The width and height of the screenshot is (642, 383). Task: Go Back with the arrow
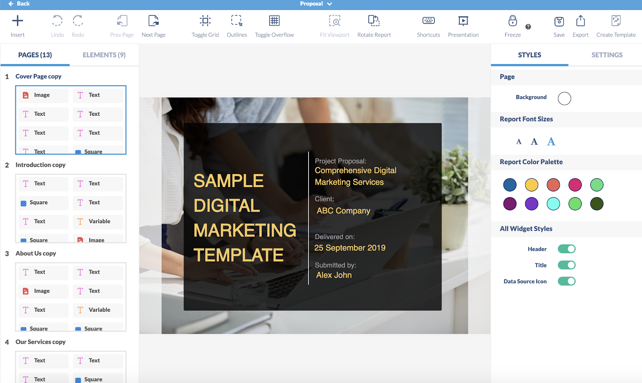tap(18, 4)
